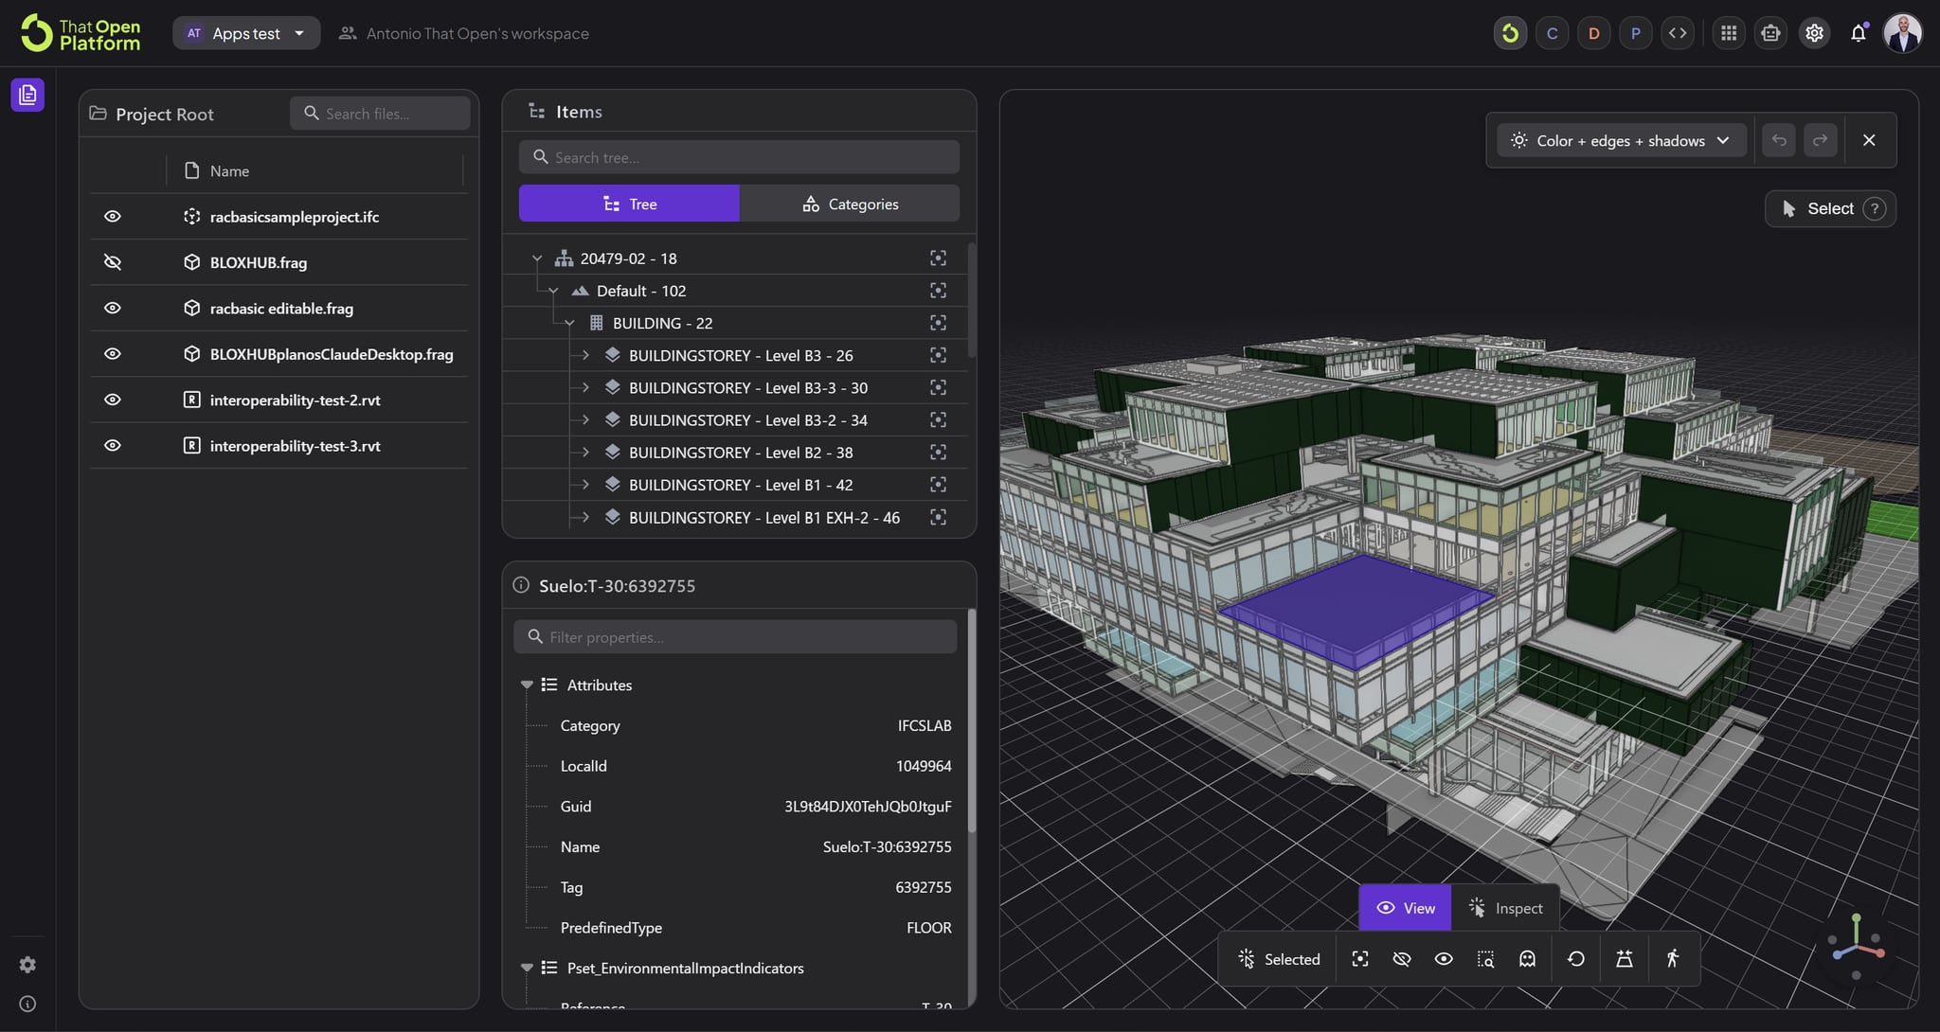
Task: Toggle visibility of racbasic editable.frag
Action: (113, 309)
